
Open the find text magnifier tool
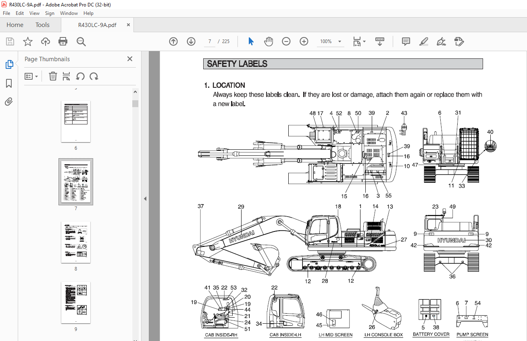click(81, 41)
